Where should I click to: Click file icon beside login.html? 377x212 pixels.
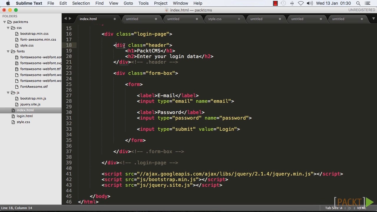[13, 116]
